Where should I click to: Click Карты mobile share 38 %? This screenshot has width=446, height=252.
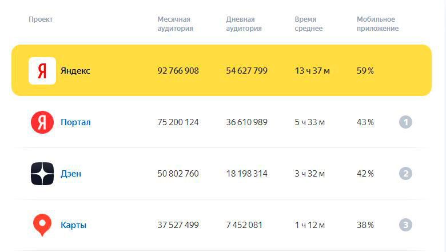pos(365,225)
